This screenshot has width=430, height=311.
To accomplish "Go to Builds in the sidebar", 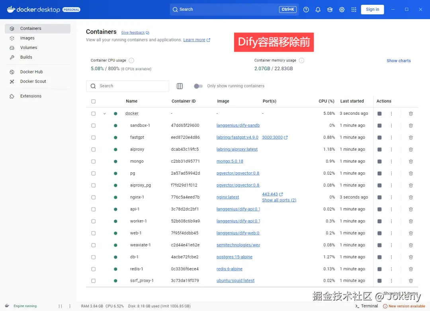I will [x=37, y=57].
